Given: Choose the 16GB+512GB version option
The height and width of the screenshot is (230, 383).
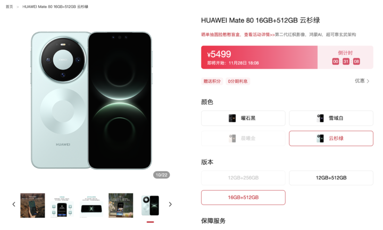Looking at the screenshot, I should (243, 198).
